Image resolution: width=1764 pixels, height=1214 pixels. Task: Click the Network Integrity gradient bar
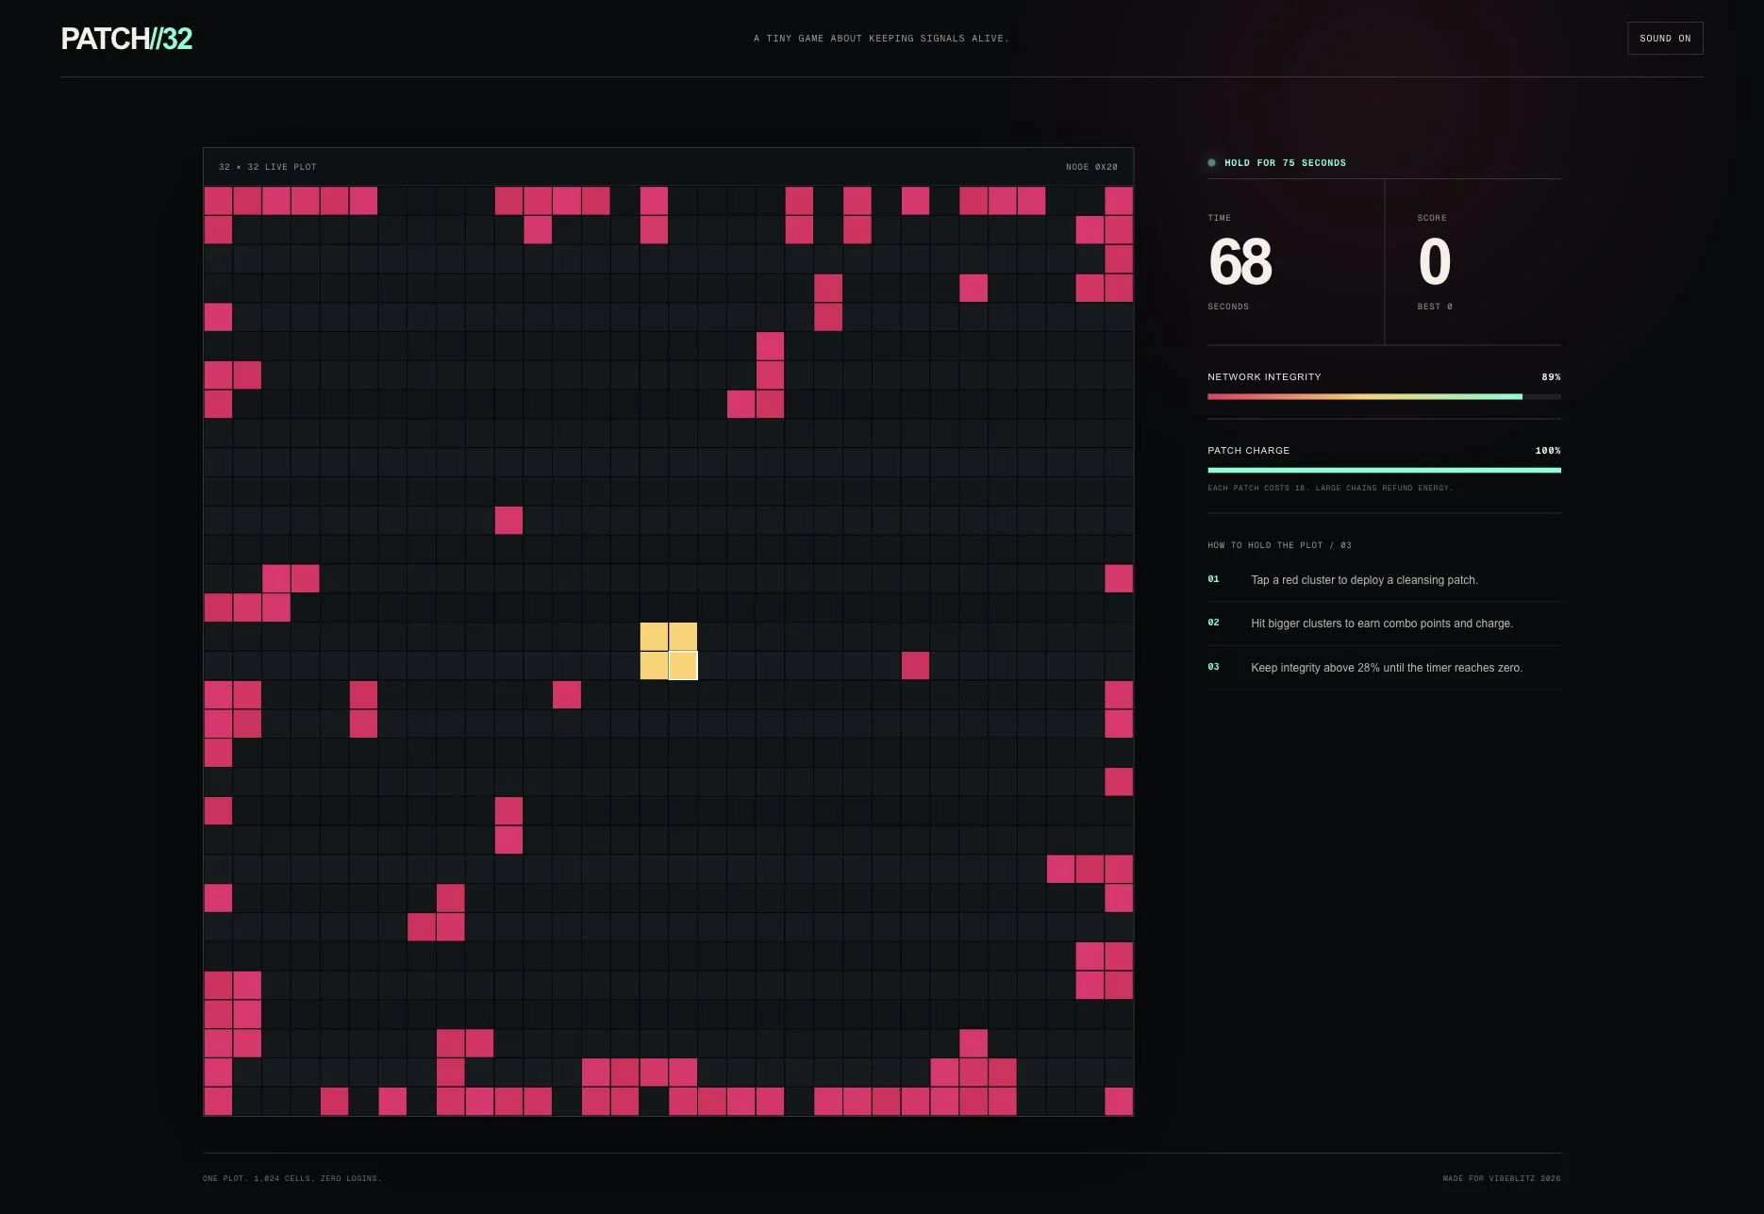pos(1384,397)
